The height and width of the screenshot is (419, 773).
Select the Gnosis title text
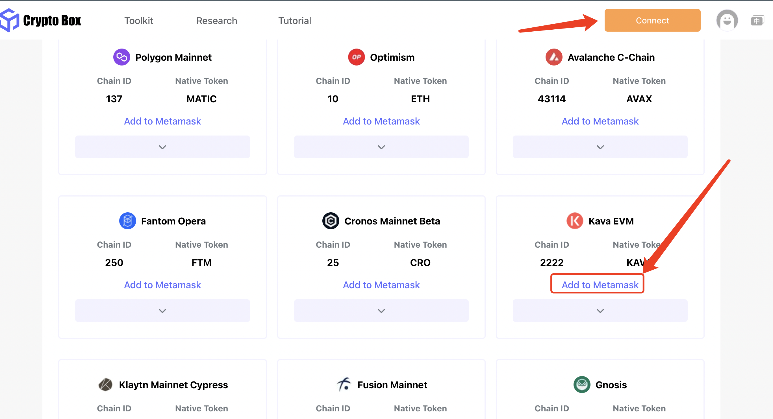pos(611,385)
